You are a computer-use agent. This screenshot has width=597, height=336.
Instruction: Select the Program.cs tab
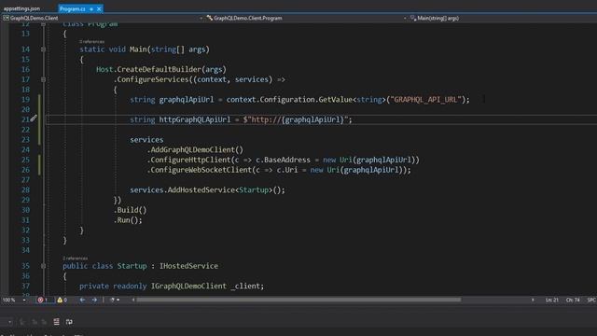(73, 8)
